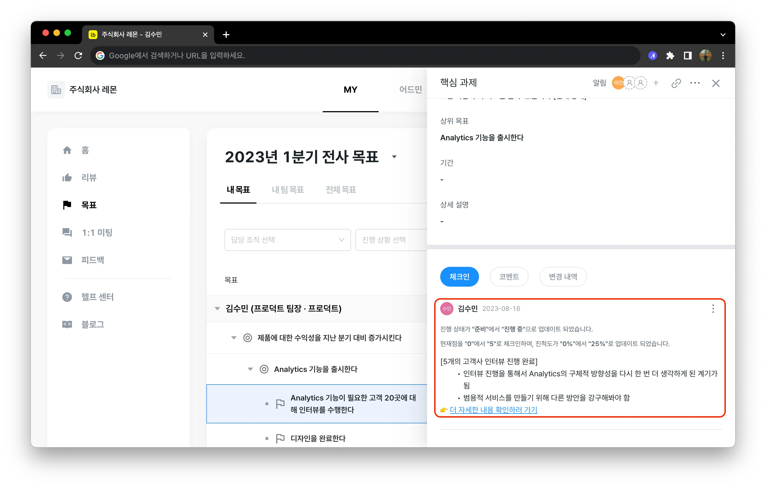Switch to the MY tab
The width and height of the screenshot is (766, 488).
351,90
